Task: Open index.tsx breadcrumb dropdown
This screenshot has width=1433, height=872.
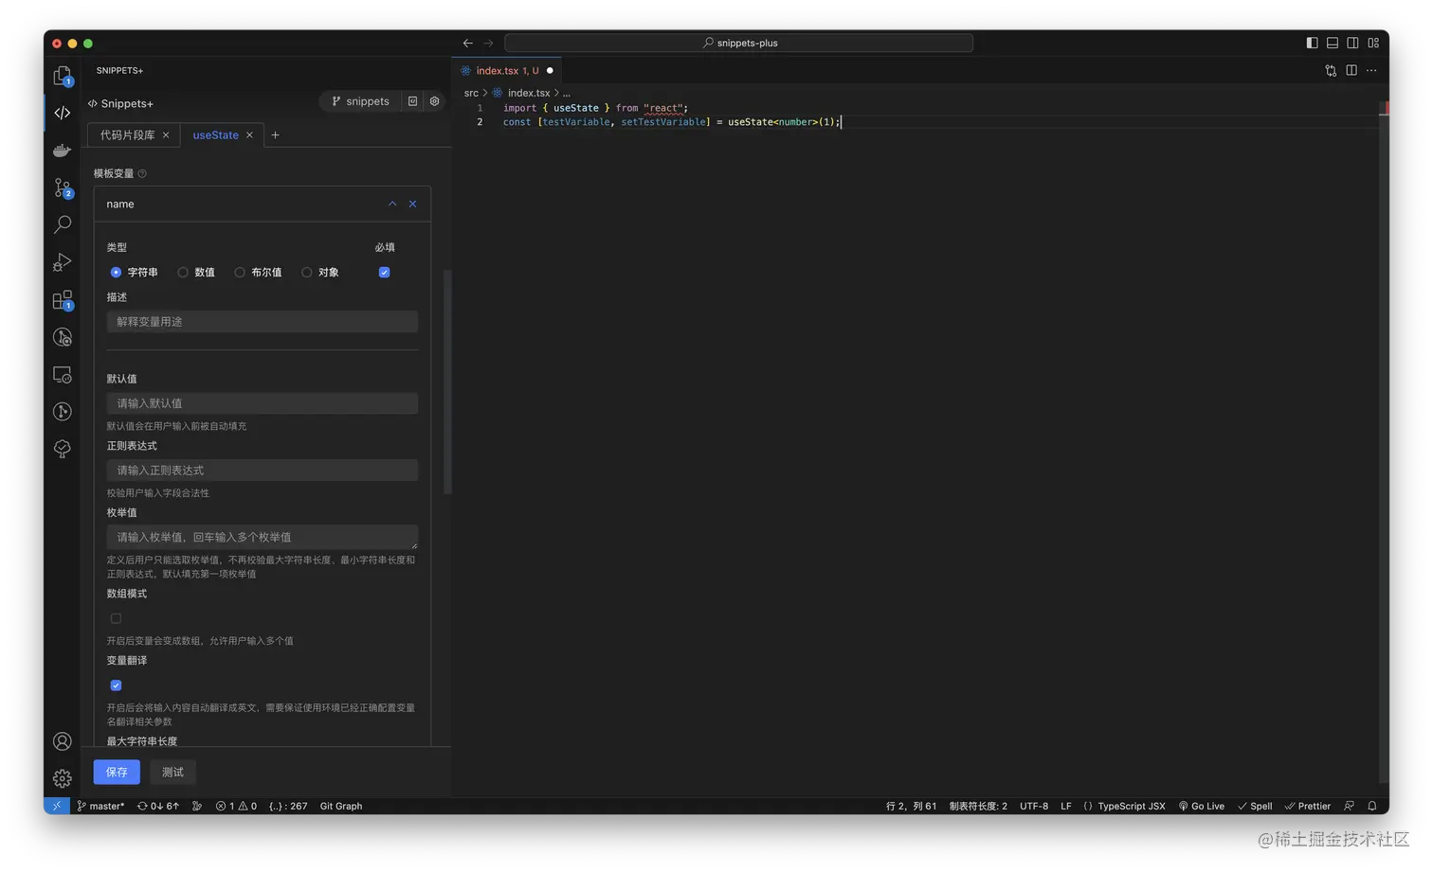Action: click(528, 93)
